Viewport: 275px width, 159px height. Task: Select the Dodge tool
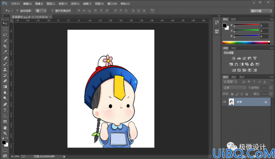pyautogui.click(x=5, y=98)
